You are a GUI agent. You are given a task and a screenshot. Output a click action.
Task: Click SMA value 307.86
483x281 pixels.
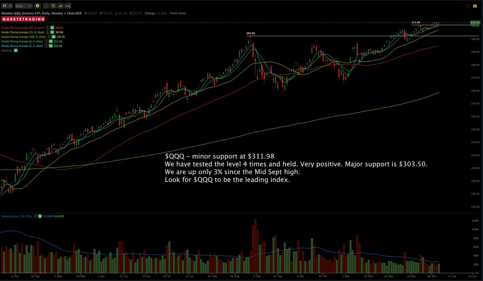59,32
